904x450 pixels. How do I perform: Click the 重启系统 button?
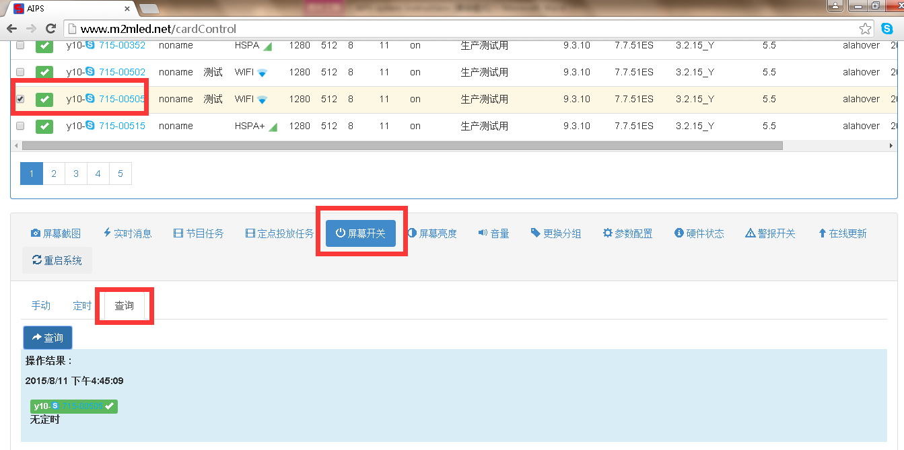[57, 260]
